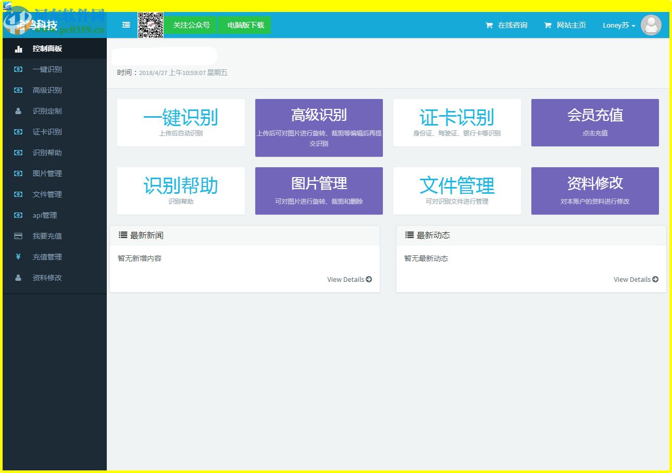Image resolution: width=672 pixels, height=473 pixels.
Task: Click the 图片管理 sidebar icon
Action: coord(17,173)
